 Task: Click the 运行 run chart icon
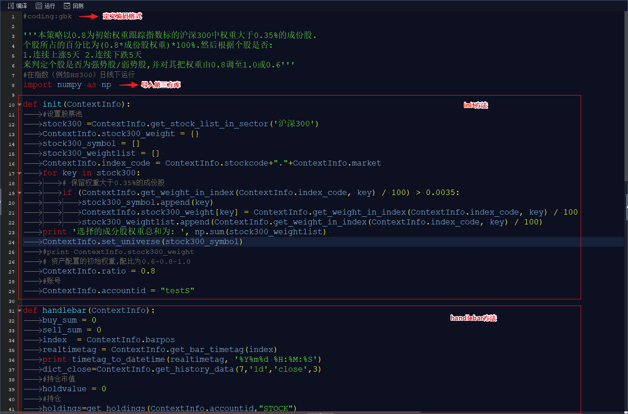(39, 6)
